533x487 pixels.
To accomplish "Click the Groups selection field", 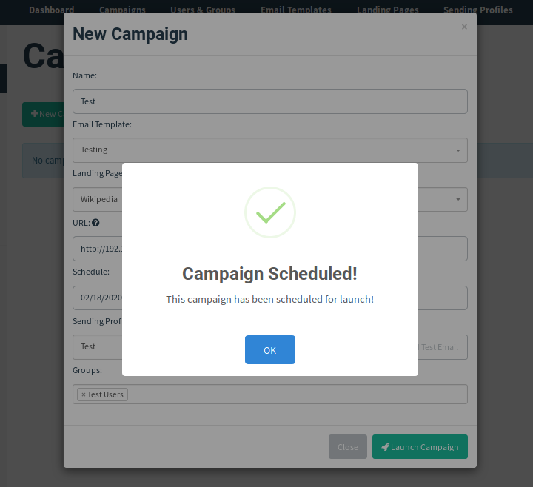I will pyautogui.click(x=296, y=394).
